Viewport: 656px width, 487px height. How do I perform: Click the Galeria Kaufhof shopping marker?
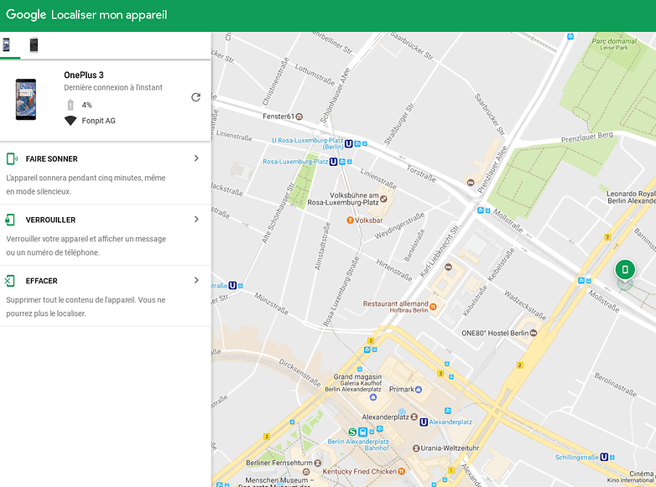tap(373, 397)
